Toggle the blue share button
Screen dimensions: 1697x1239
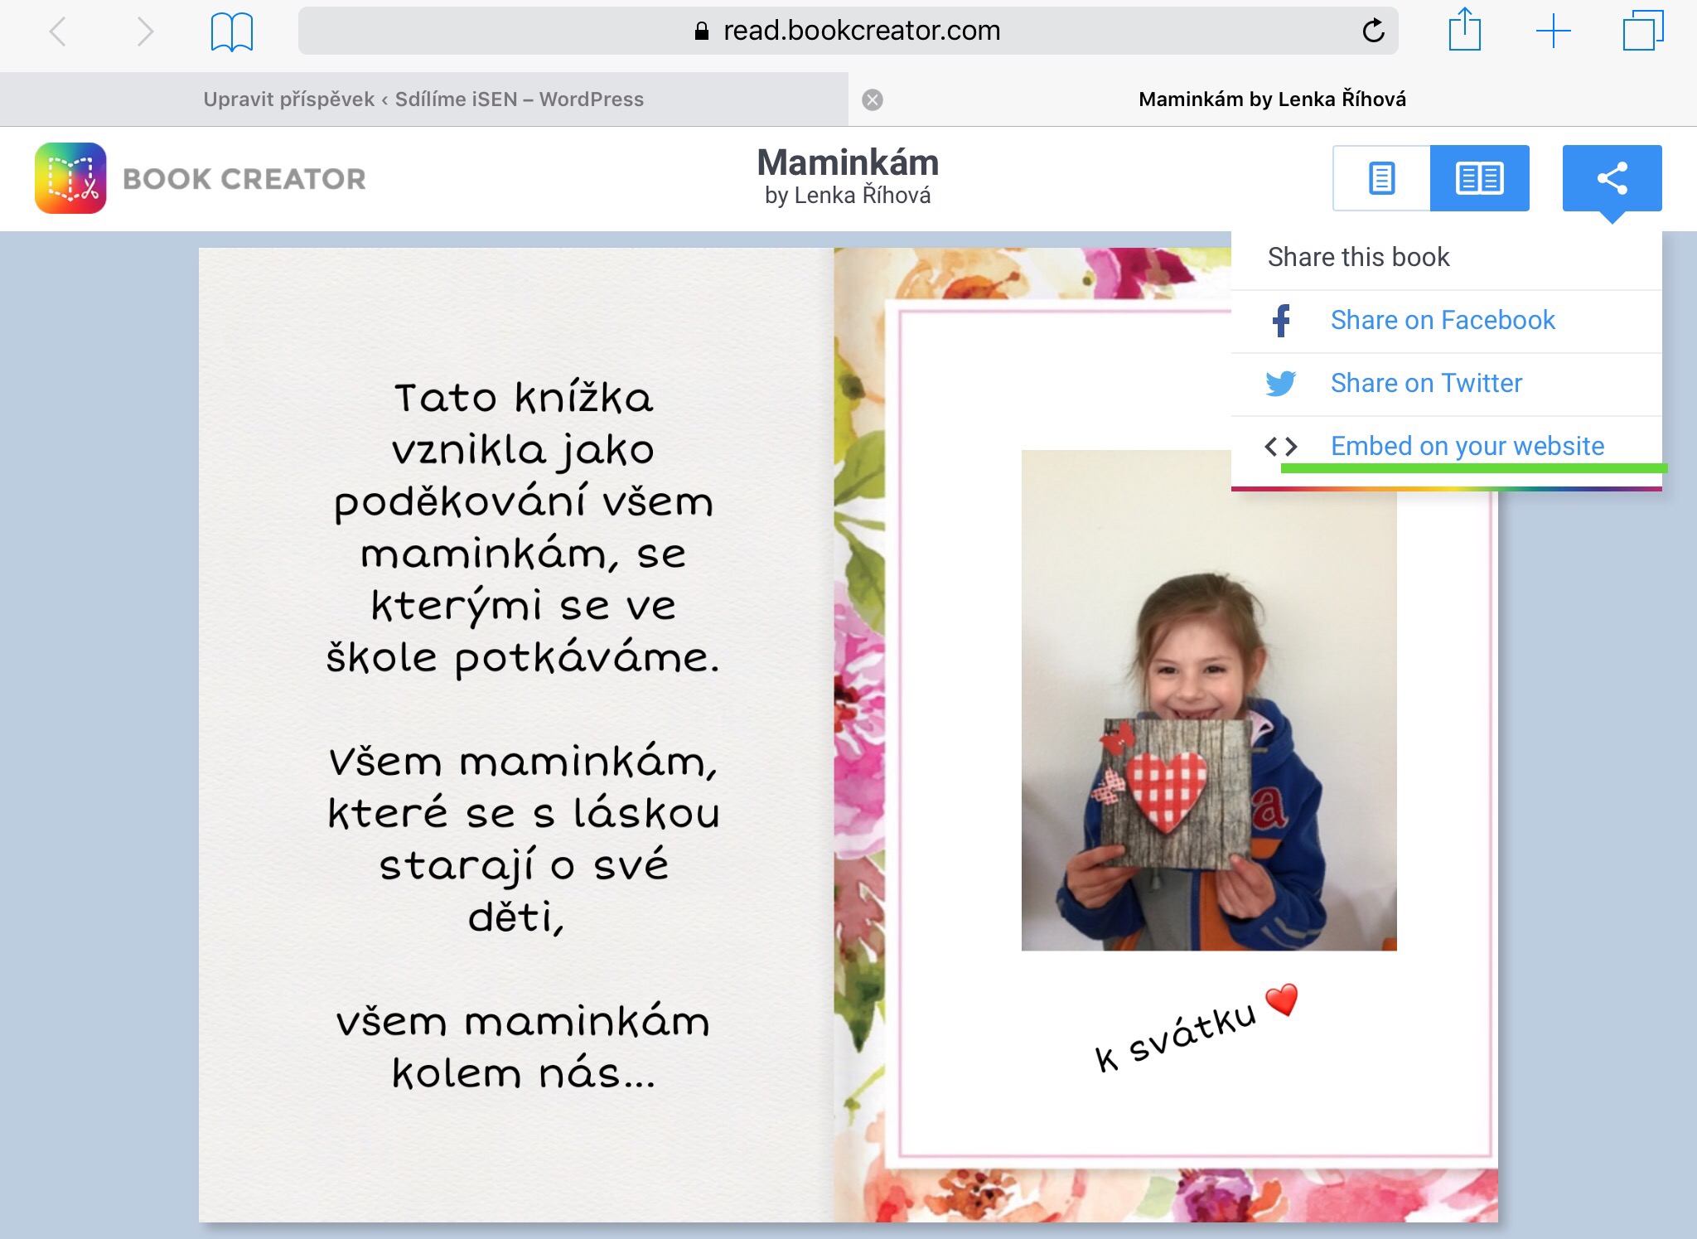(x=1612, y=178)
